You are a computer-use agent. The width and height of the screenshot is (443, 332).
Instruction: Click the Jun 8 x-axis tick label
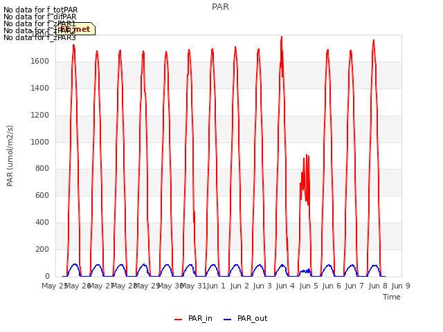tap(378, 286)
